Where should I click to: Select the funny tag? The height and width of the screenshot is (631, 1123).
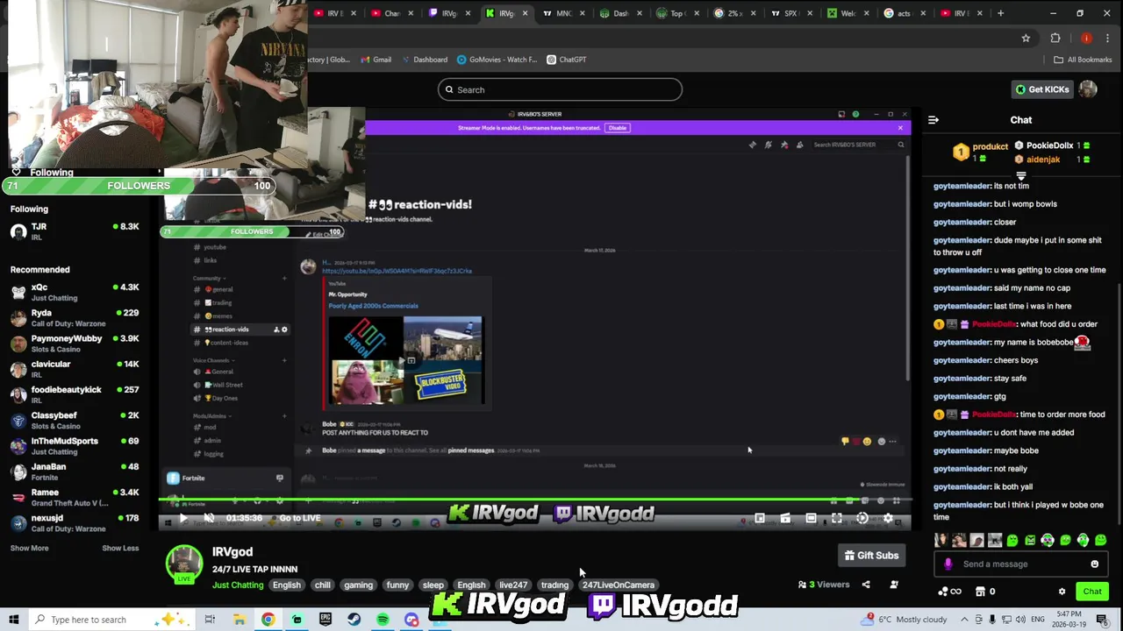[397, 585]
